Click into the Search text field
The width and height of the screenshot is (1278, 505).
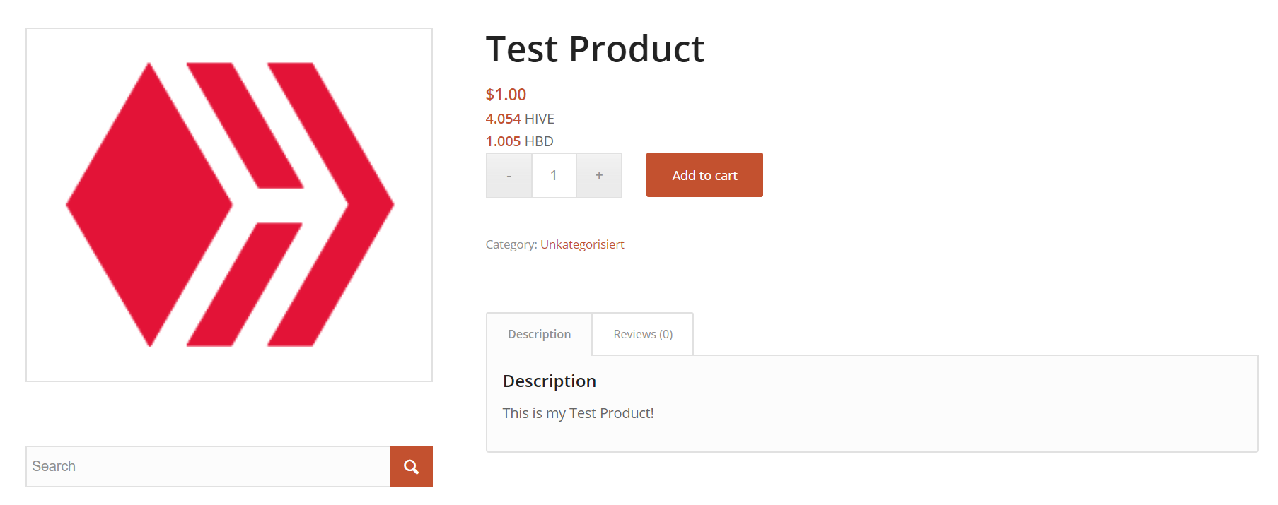pyautogui.click(x=208, y=466)
